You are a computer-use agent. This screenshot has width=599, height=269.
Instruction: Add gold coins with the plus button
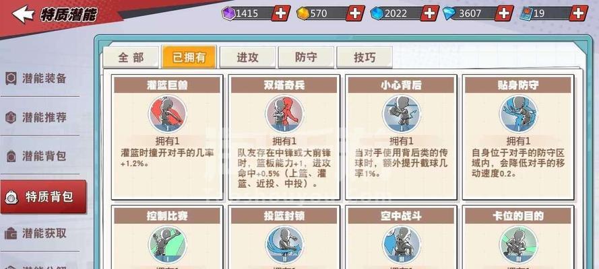click(355, 13)
